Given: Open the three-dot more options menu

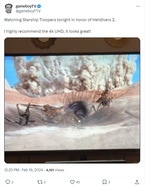Looking at the screenshot, I should pyautogui.click(x=138, y=6).
